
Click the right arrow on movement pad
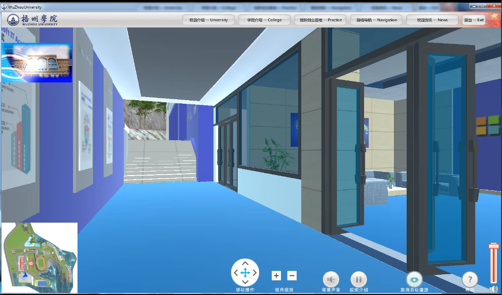(255, 273)
